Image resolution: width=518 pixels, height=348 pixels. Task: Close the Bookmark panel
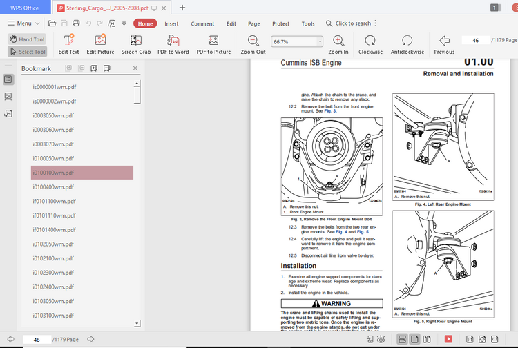[x=135, y=68]
